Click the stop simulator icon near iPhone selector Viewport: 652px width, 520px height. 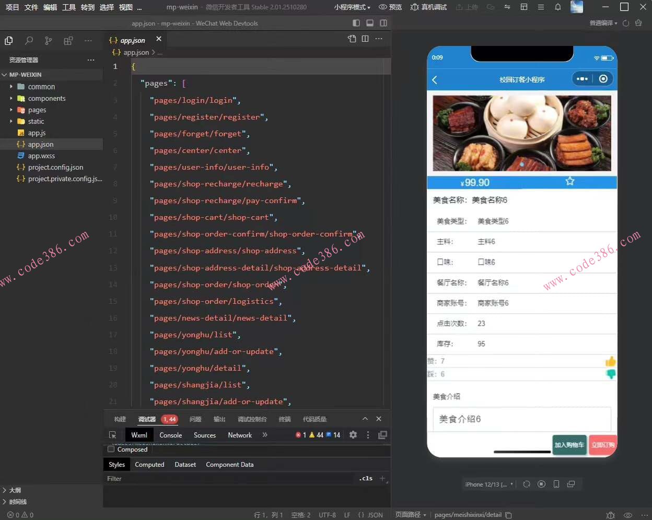(x=541, y=484)
